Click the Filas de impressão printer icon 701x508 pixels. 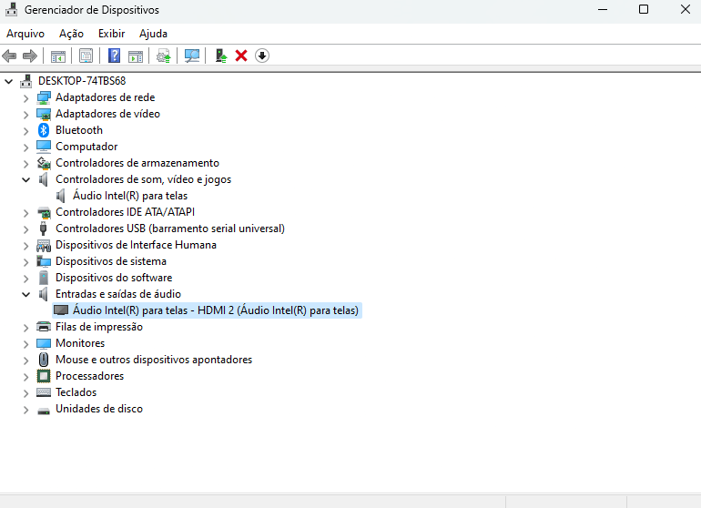[x=44, y=327]
